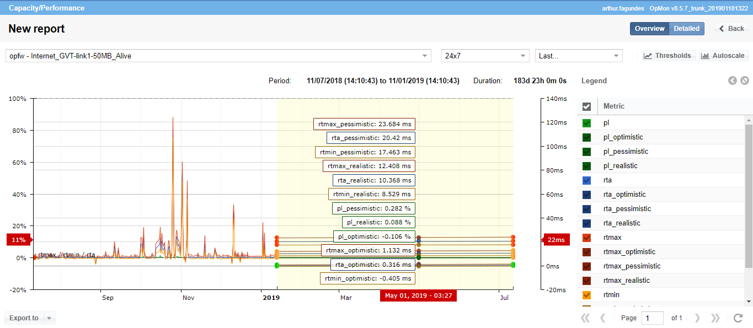Toggle the rta metric checkbox
This screenshot has height=328, width=753.
(587, 180)
